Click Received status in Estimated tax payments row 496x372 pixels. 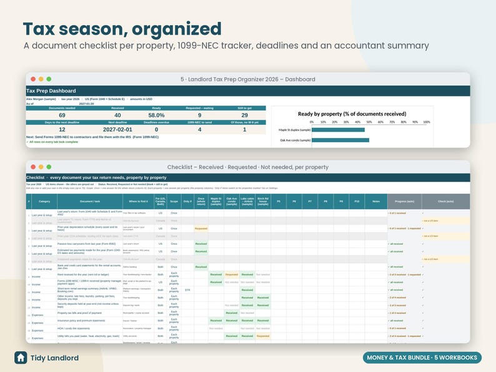[x=201, y=252]
